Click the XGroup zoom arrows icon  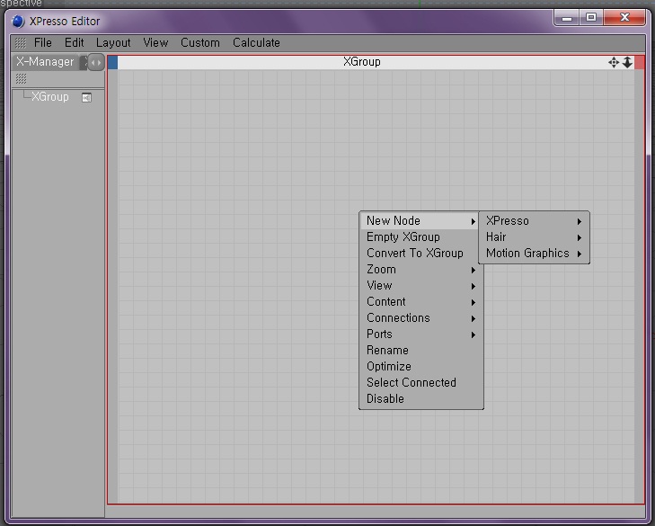click(627, 63)
